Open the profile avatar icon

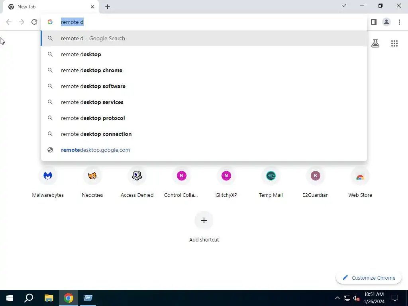[386, 22]
